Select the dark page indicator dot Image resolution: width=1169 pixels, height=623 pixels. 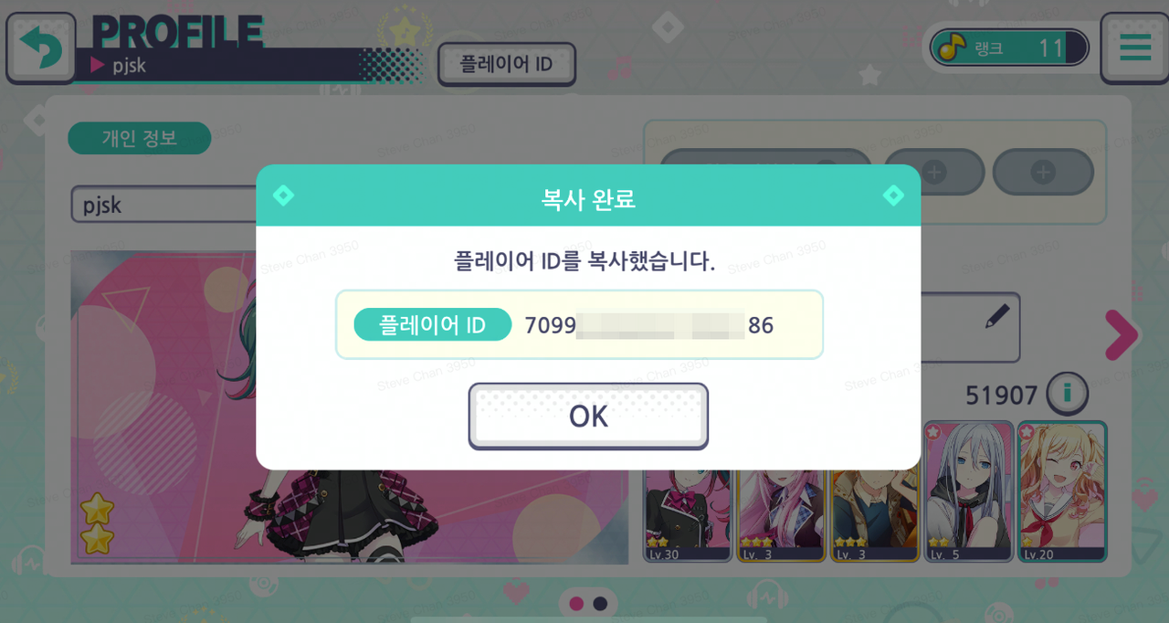point(600,604)
